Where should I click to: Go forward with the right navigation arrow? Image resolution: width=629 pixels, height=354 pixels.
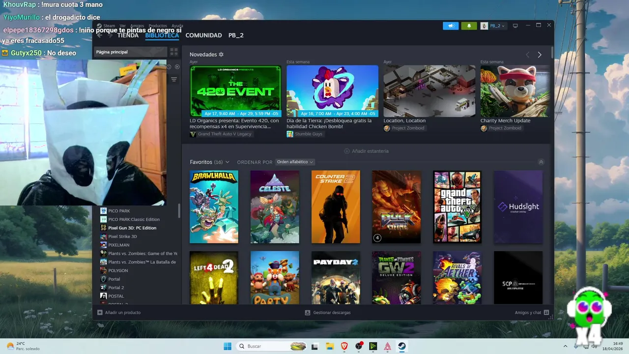pyautogui.click(x=111, y=35)
